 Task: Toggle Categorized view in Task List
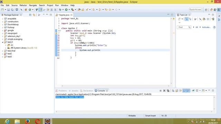tap(186, 19)
